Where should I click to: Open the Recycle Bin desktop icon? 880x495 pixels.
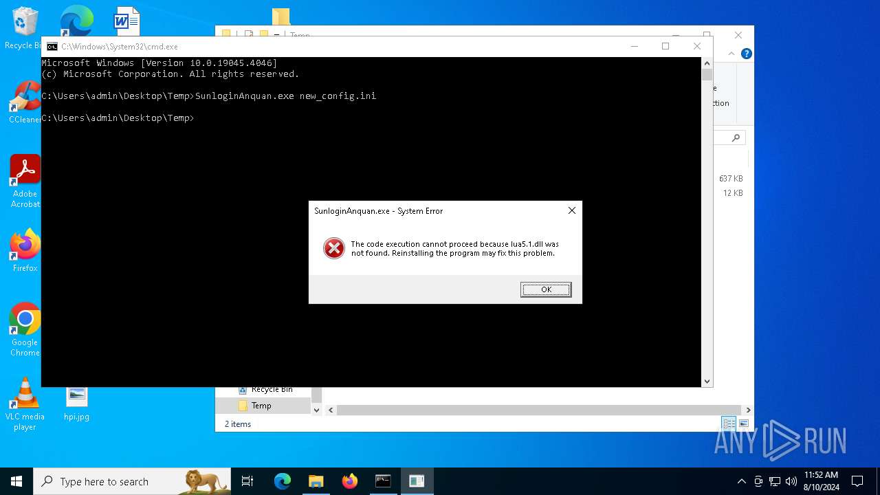point(25,28)
